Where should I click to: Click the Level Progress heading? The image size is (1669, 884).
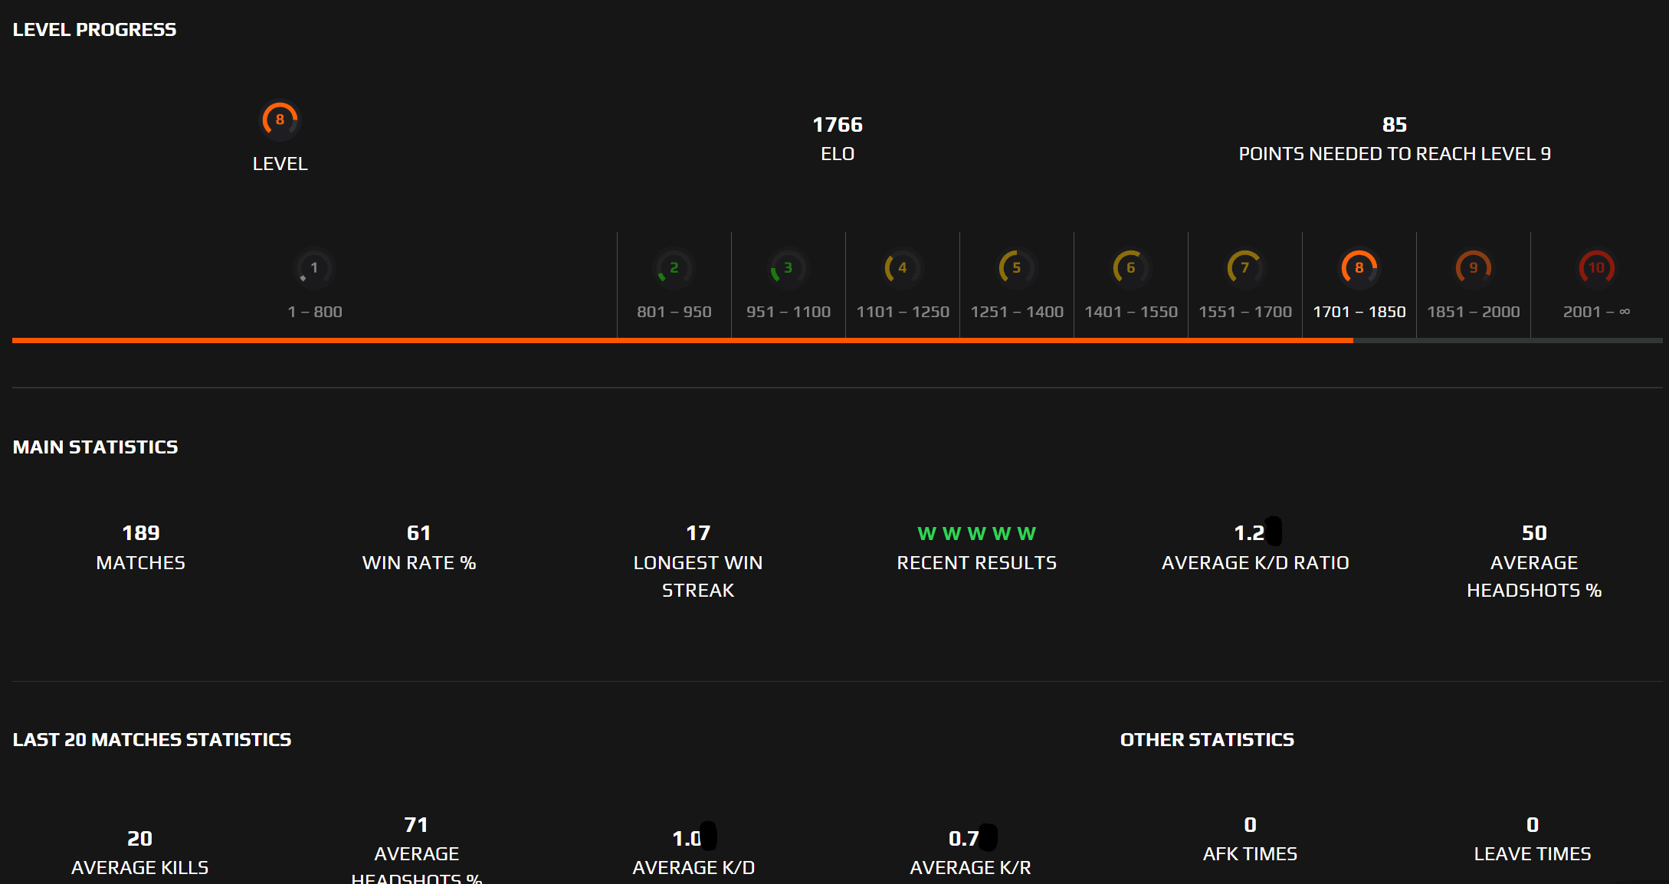[x=94, y=30]
